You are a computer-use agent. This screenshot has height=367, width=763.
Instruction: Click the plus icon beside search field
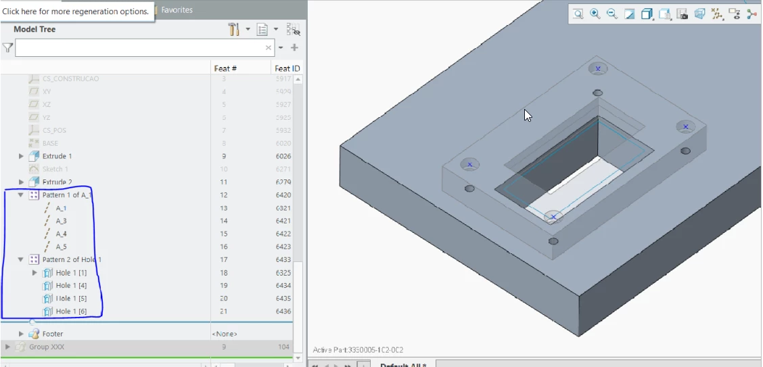(x=294, y=48)
